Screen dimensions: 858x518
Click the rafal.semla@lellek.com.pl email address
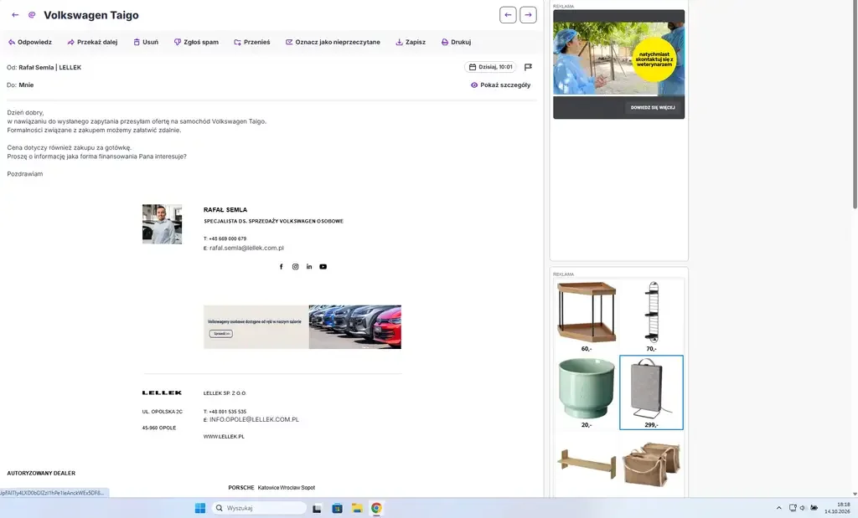pos(247,248)
